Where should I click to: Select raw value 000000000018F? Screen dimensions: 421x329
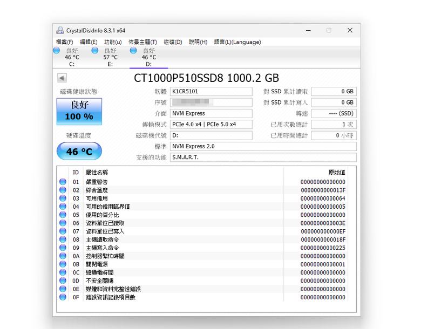click(323, 239)
